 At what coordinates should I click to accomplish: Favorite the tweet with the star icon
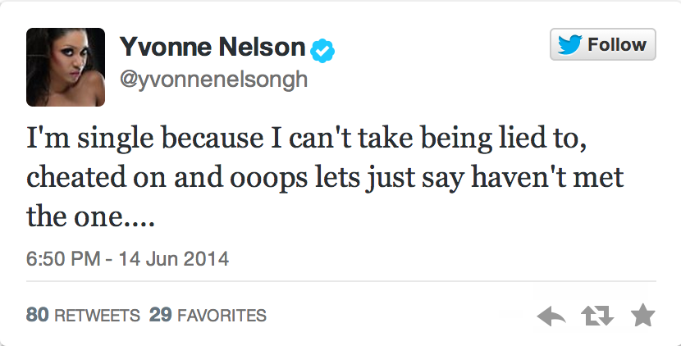point(642,315)
